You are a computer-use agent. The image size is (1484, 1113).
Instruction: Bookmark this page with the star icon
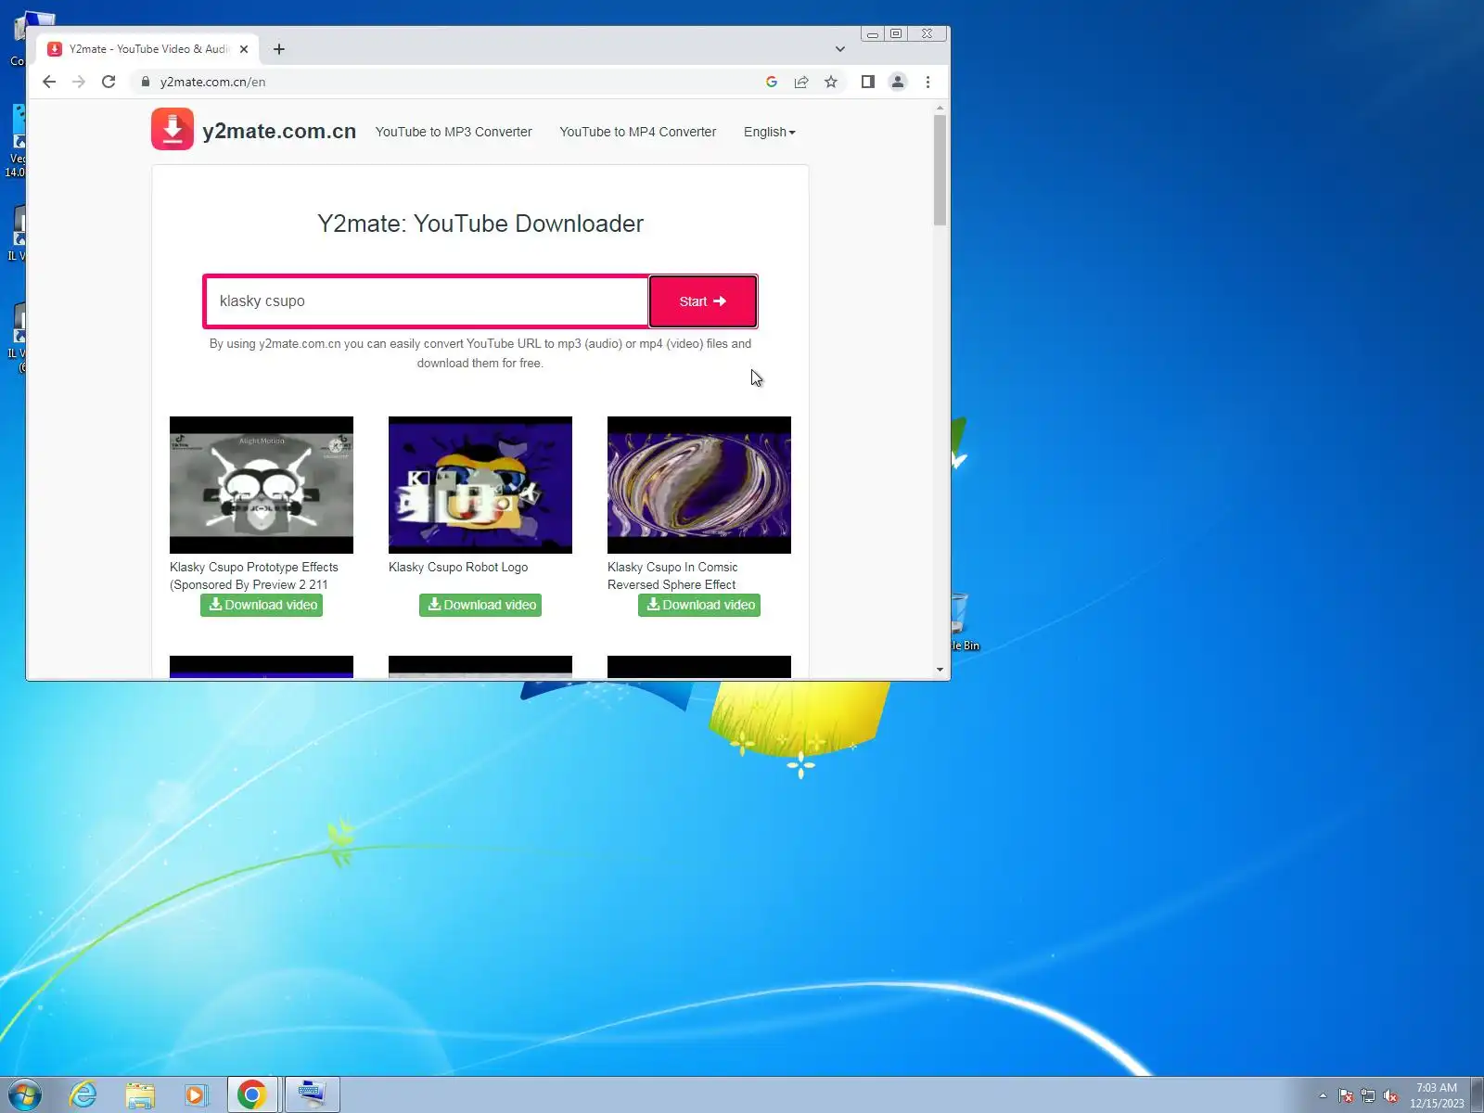point(831,82)
